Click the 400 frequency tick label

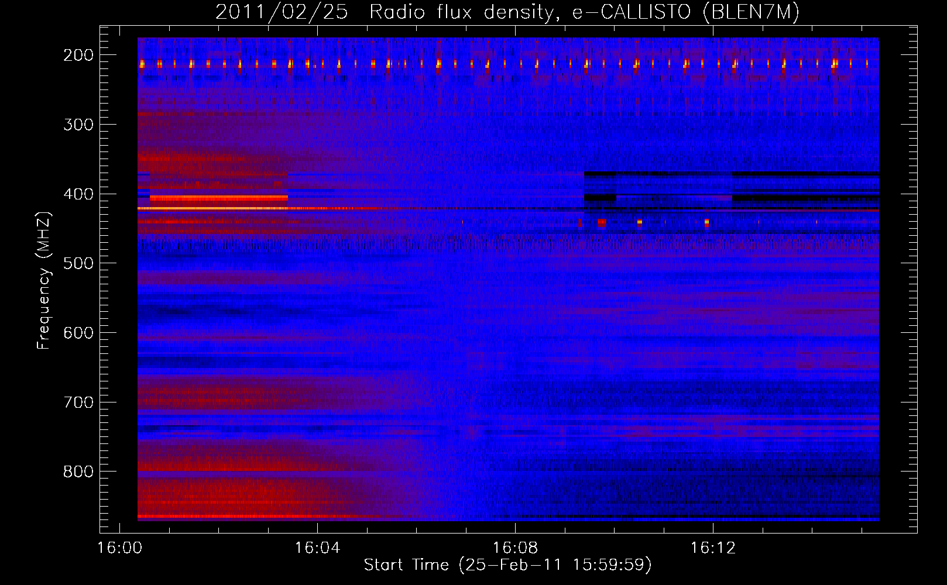pos(78,194)
